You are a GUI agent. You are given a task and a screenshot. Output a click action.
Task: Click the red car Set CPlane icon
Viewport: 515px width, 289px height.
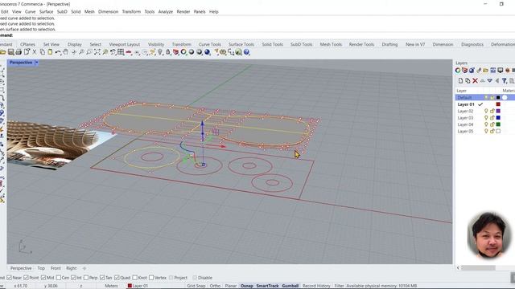[129, 51]
